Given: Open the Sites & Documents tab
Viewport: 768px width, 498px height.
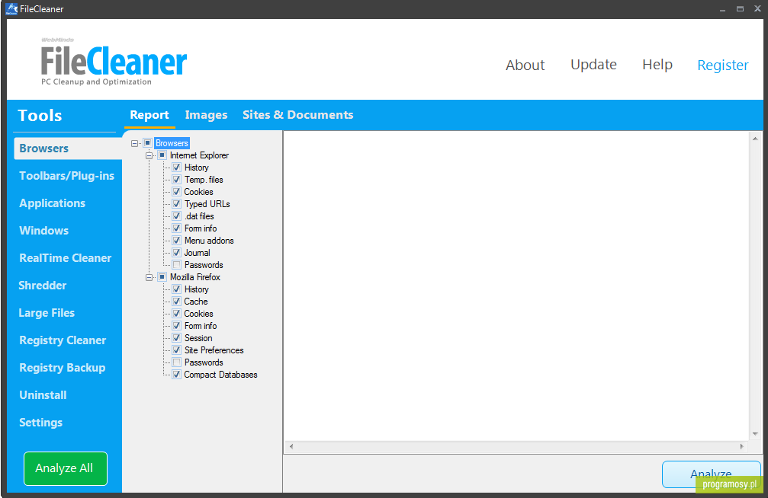Looking at the screenshot, I should pos(297,115).
